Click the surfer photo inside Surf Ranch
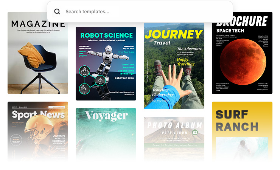 (242, 148)
